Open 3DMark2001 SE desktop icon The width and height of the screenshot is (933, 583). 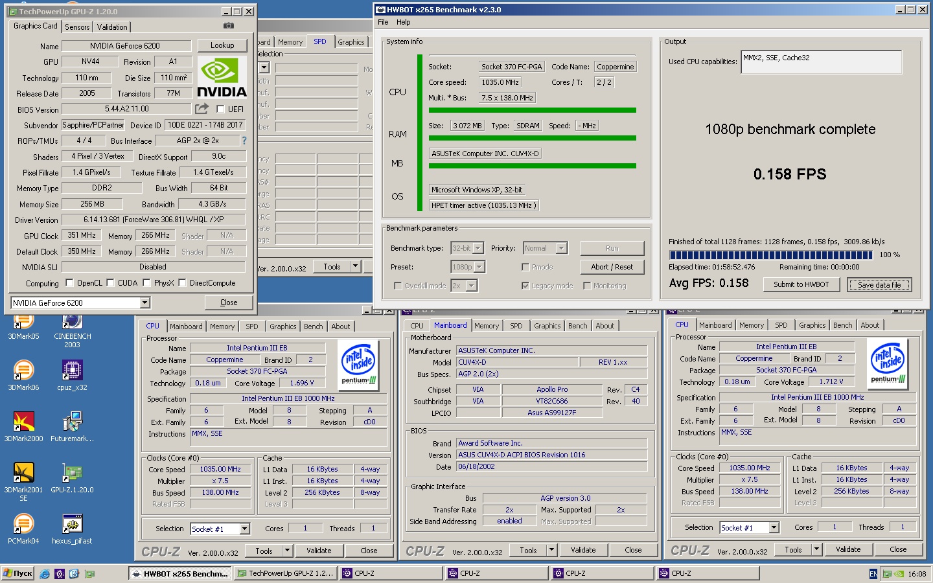[x=23, y=481]
